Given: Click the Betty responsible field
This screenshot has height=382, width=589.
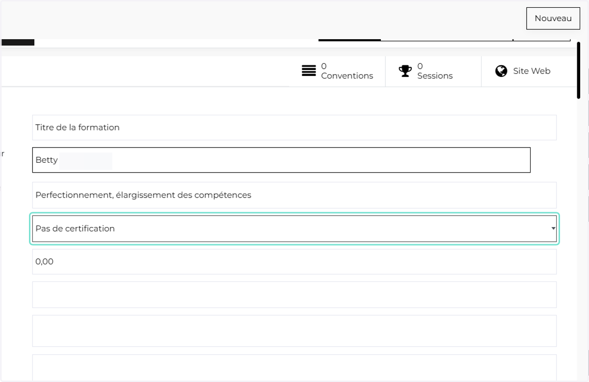Looking at the screenshot, I should 281,160.
